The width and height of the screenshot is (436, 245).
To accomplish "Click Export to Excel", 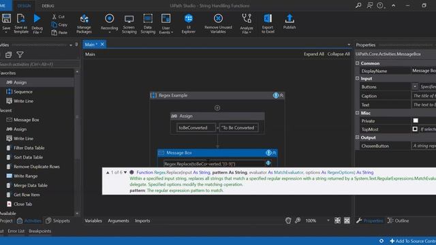I will click(268, 24).
